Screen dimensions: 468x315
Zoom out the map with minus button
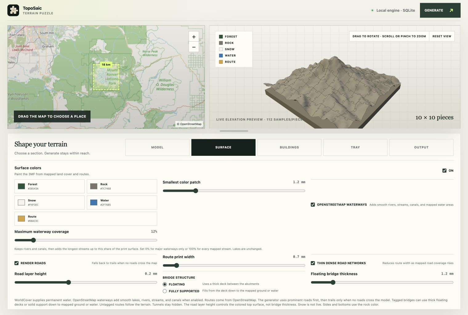pos(194,47)
